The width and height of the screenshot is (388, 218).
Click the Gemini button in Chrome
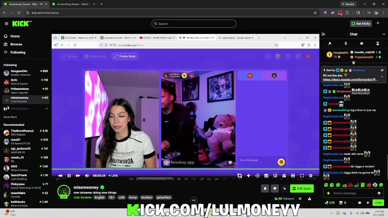point(348,4)
